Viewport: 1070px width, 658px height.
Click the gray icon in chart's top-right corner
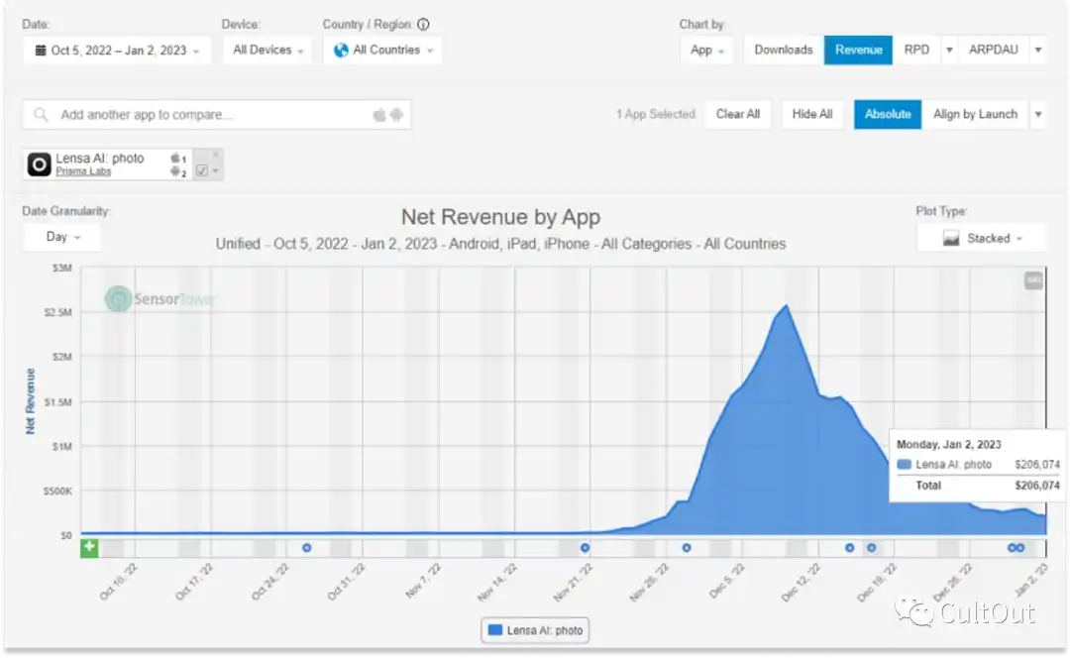coord(1033,279)
